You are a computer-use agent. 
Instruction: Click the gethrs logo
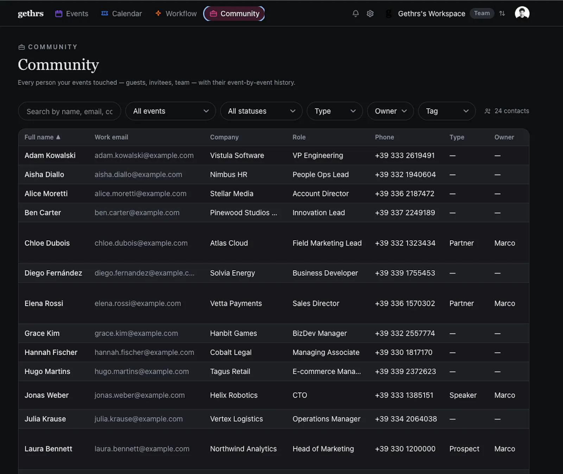point(31,13)
